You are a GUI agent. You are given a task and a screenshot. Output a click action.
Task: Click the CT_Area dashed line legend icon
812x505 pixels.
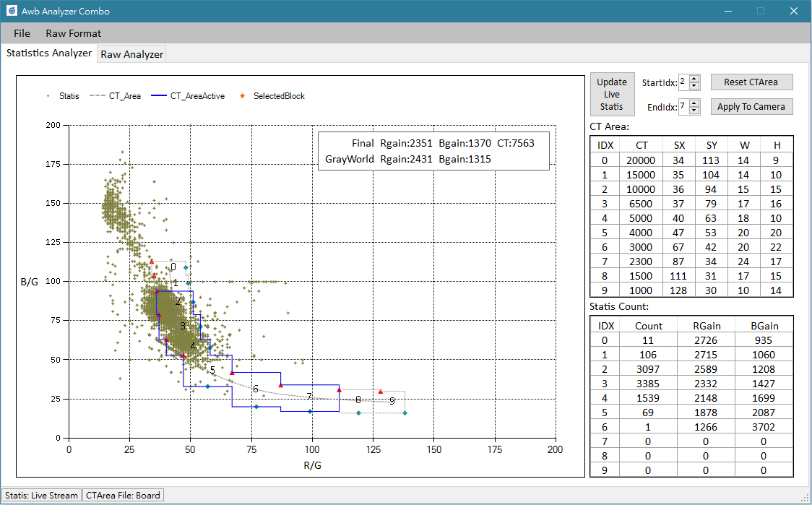[x=97, y=96]
